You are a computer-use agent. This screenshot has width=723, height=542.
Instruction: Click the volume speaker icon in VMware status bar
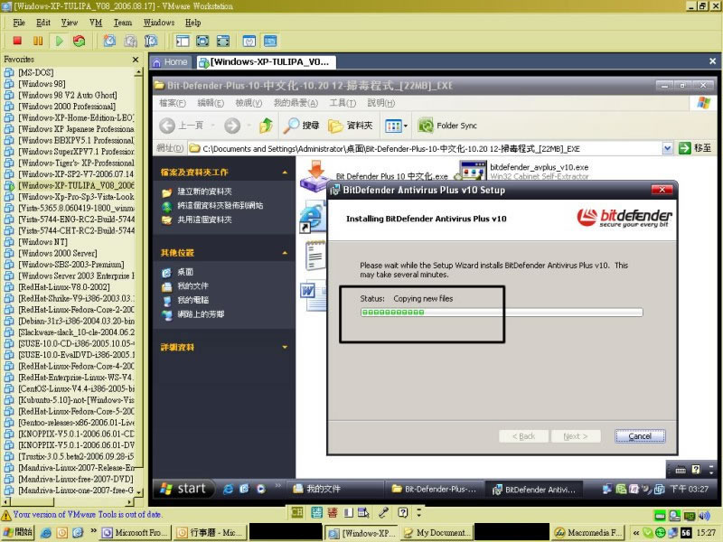point(704,515)
